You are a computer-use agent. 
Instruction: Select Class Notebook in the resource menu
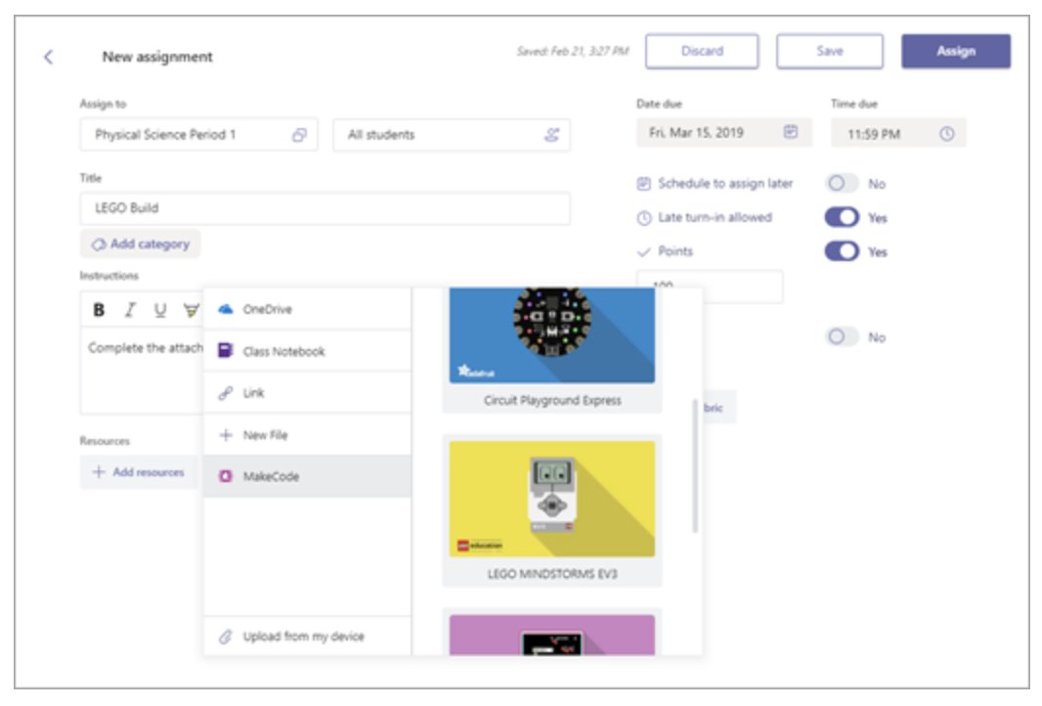[x=308, y=350]
